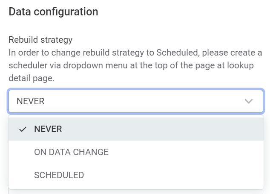This screenshot has height=194, width=270.
Task: Click the Rebuild strategy label
Action: click(x=40, y=40)
